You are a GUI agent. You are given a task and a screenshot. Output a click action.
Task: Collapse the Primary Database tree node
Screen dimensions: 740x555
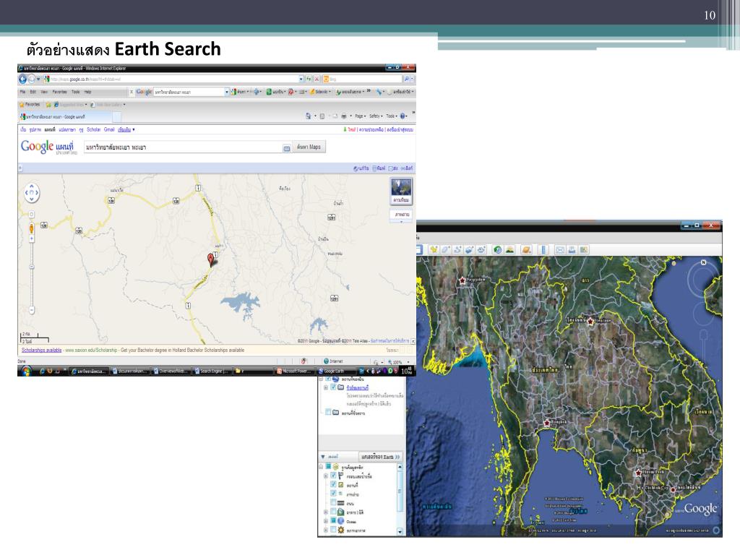tap(321, 467)
